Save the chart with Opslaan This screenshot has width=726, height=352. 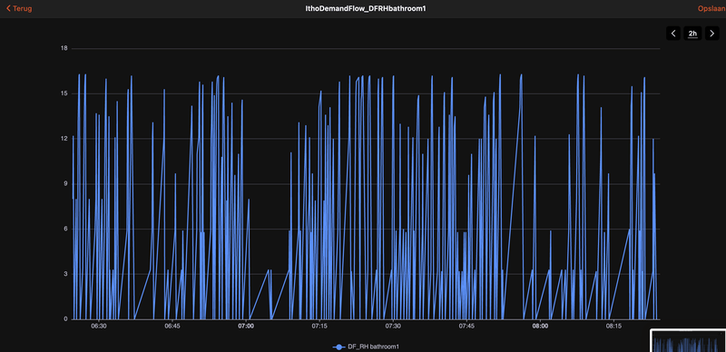(711, 8)
